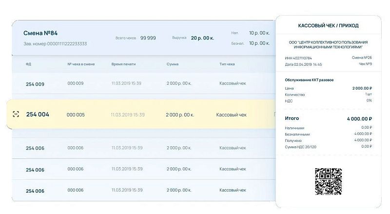
Task: Click the Безналичными label on the receipt
Action: (x=297, y=135)
